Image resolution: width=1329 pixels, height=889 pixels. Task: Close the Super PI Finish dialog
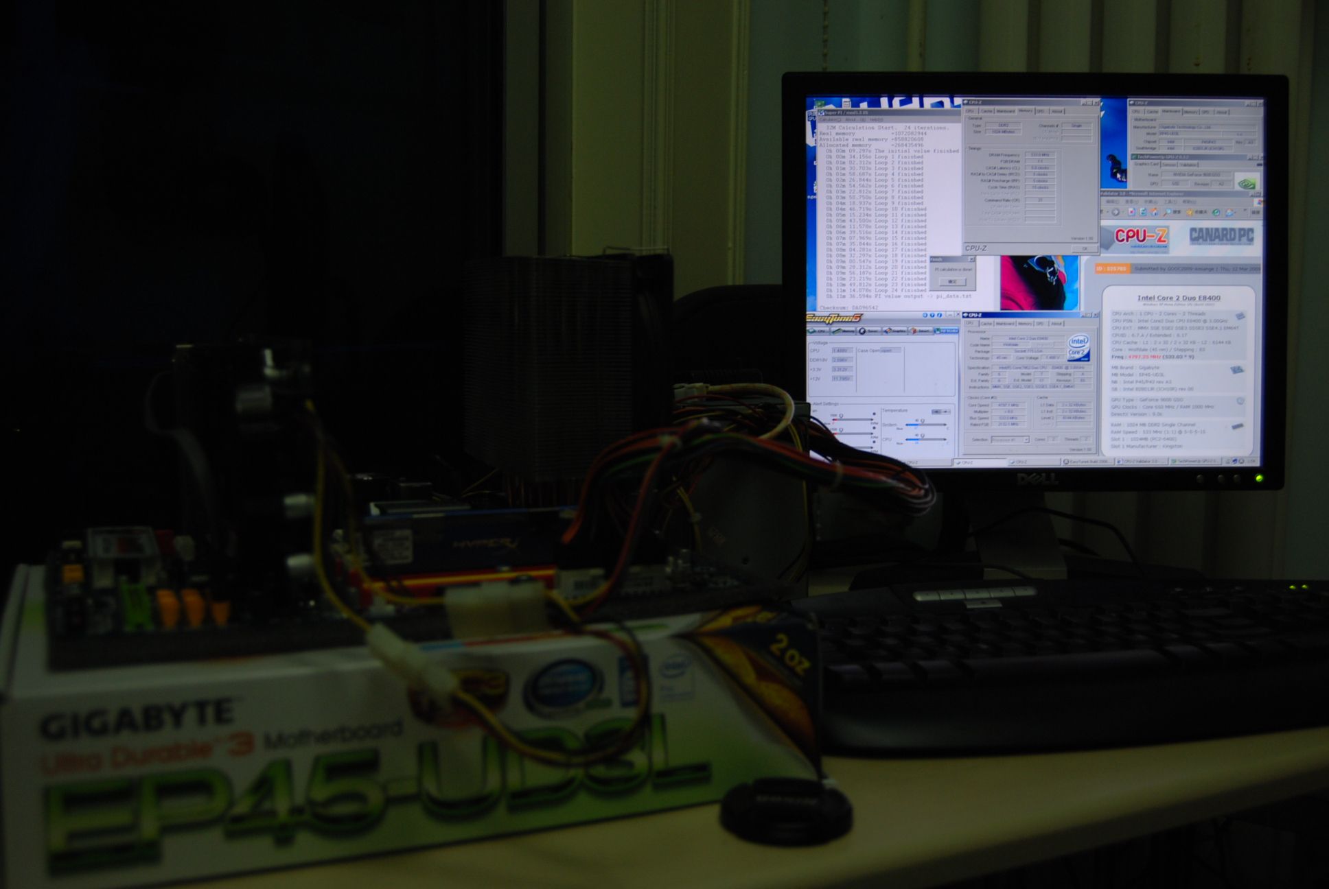(971, 259)
